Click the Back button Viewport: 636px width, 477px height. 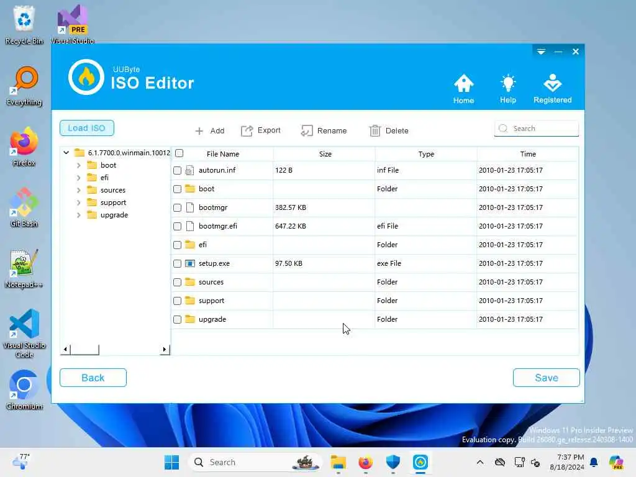pos(93,378)
